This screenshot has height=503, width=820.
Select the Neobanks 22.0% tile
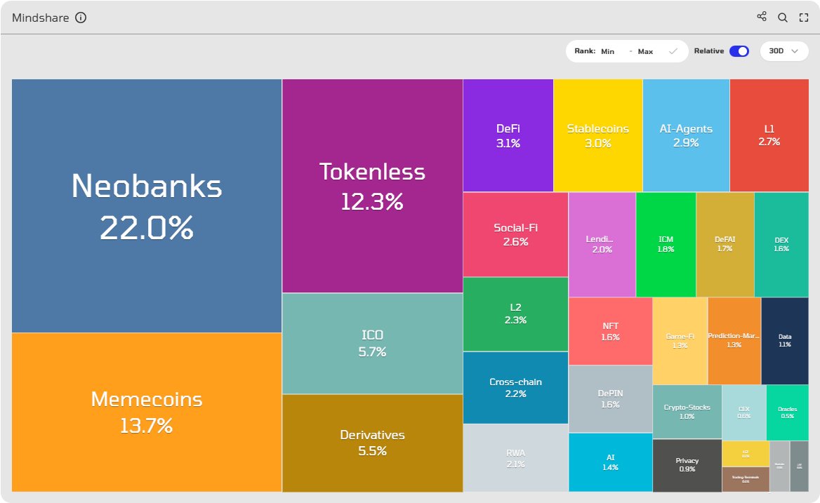point(147,206)
